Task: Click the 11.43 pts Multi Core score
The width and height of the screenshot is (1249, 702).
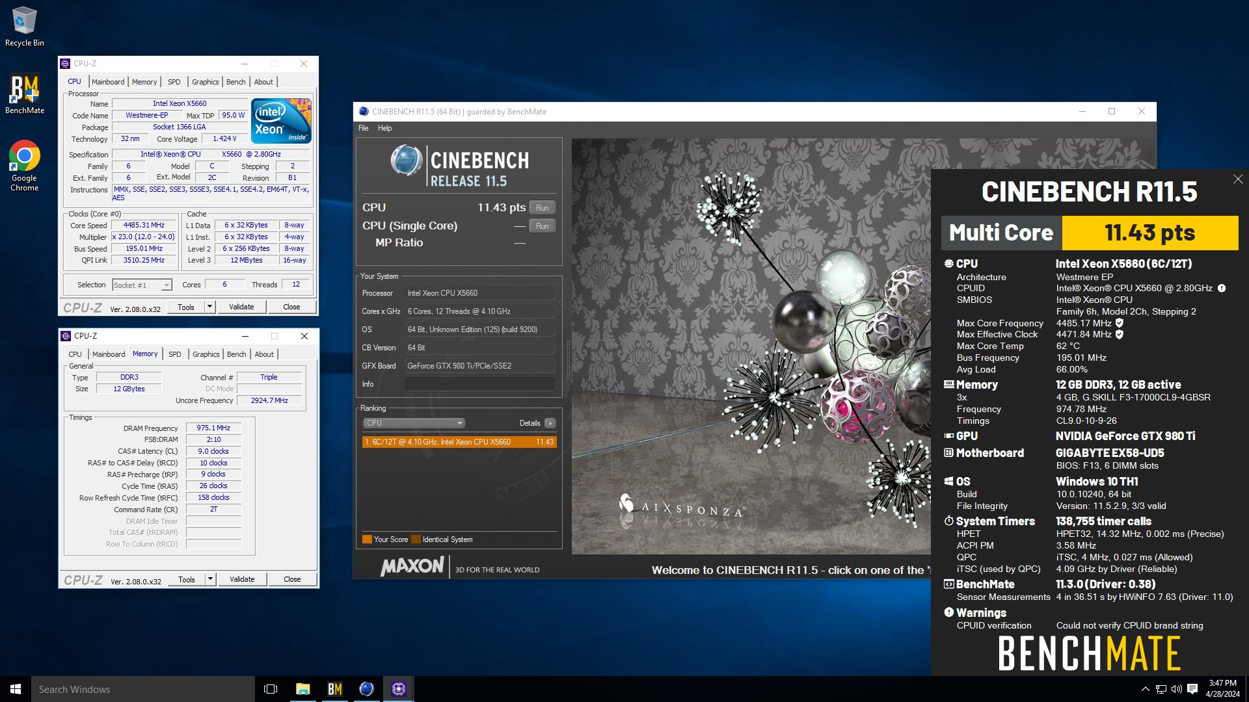Action: (1149, 233)
